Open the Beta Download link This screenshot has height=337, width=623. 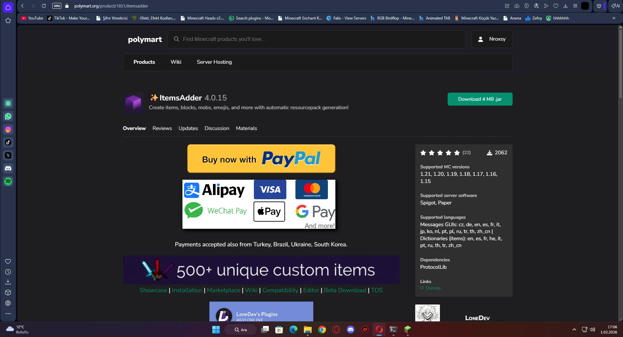click(x=345, y=290)
